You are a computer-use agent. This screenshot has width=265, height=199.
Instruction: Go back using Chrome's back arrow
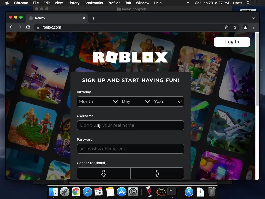point(11,27)
